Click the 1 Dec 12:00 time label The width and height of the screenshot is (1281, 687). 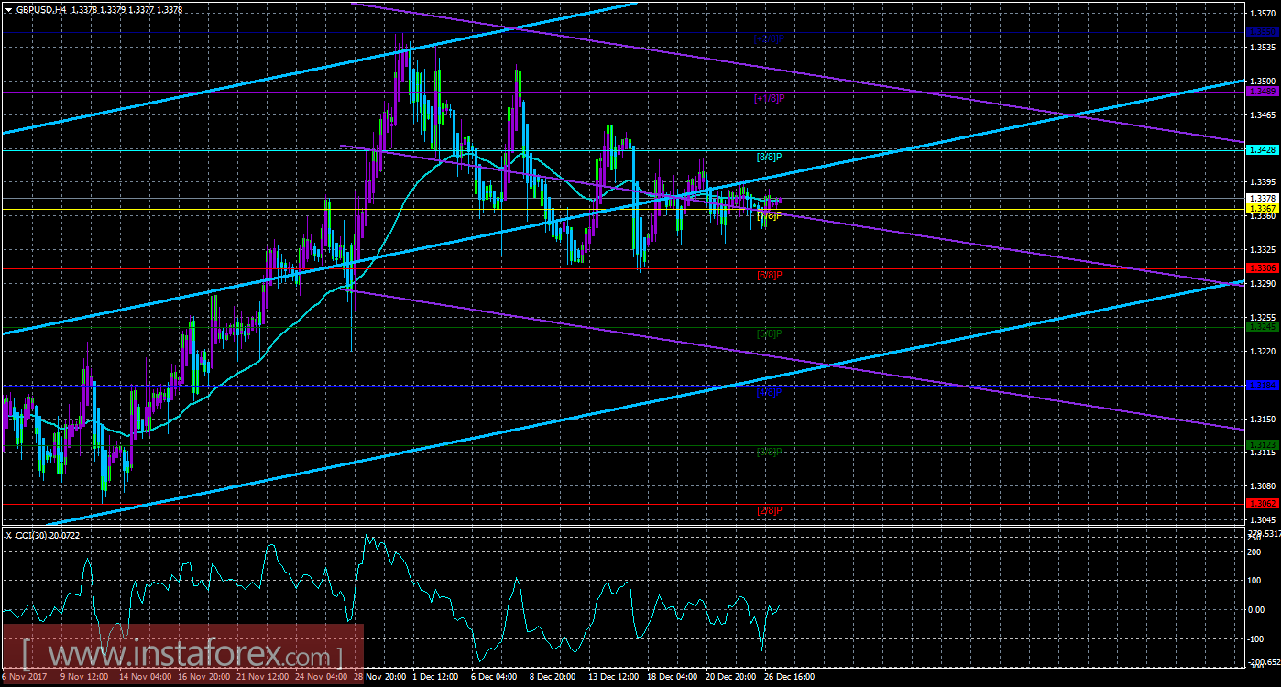point(436,677)
